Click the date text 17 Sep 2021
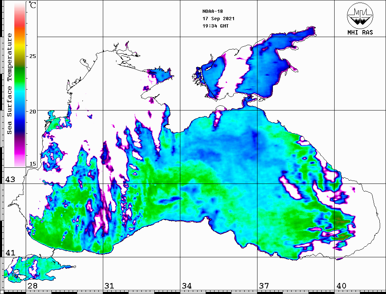This screenshot has height=294, width=386. [x=219, y=19]
